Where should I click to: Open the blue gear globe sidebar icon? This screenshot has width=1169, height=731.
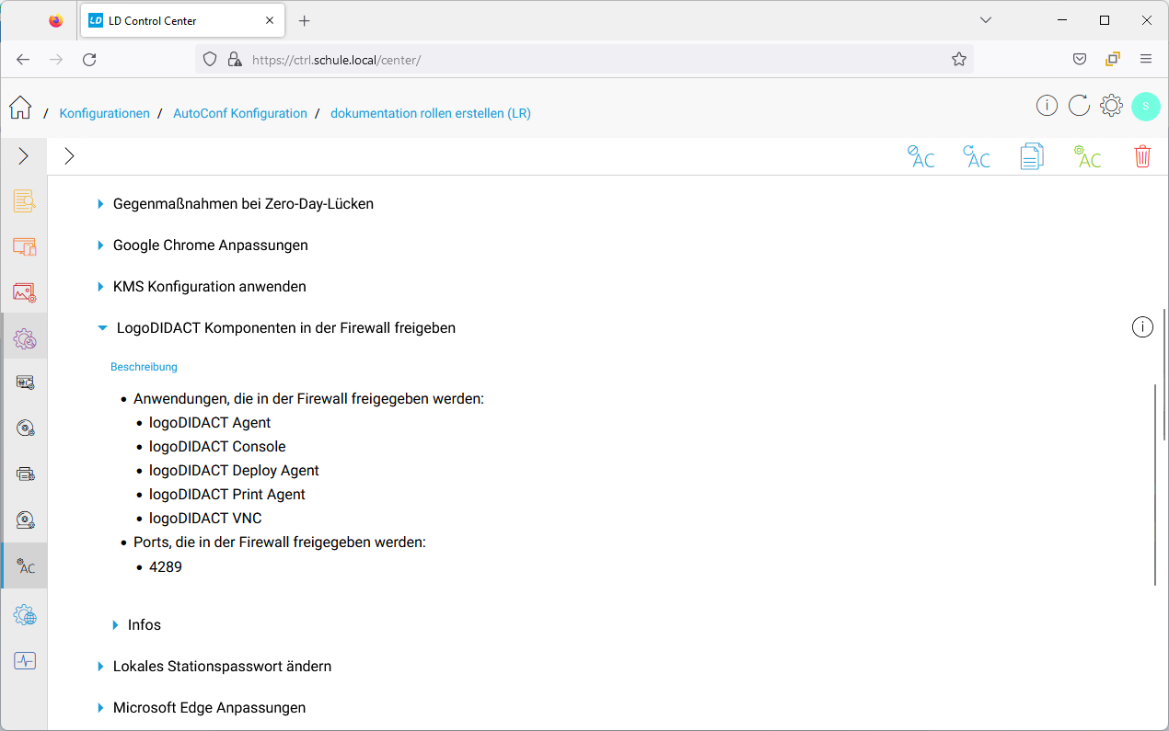coord(25,615)
